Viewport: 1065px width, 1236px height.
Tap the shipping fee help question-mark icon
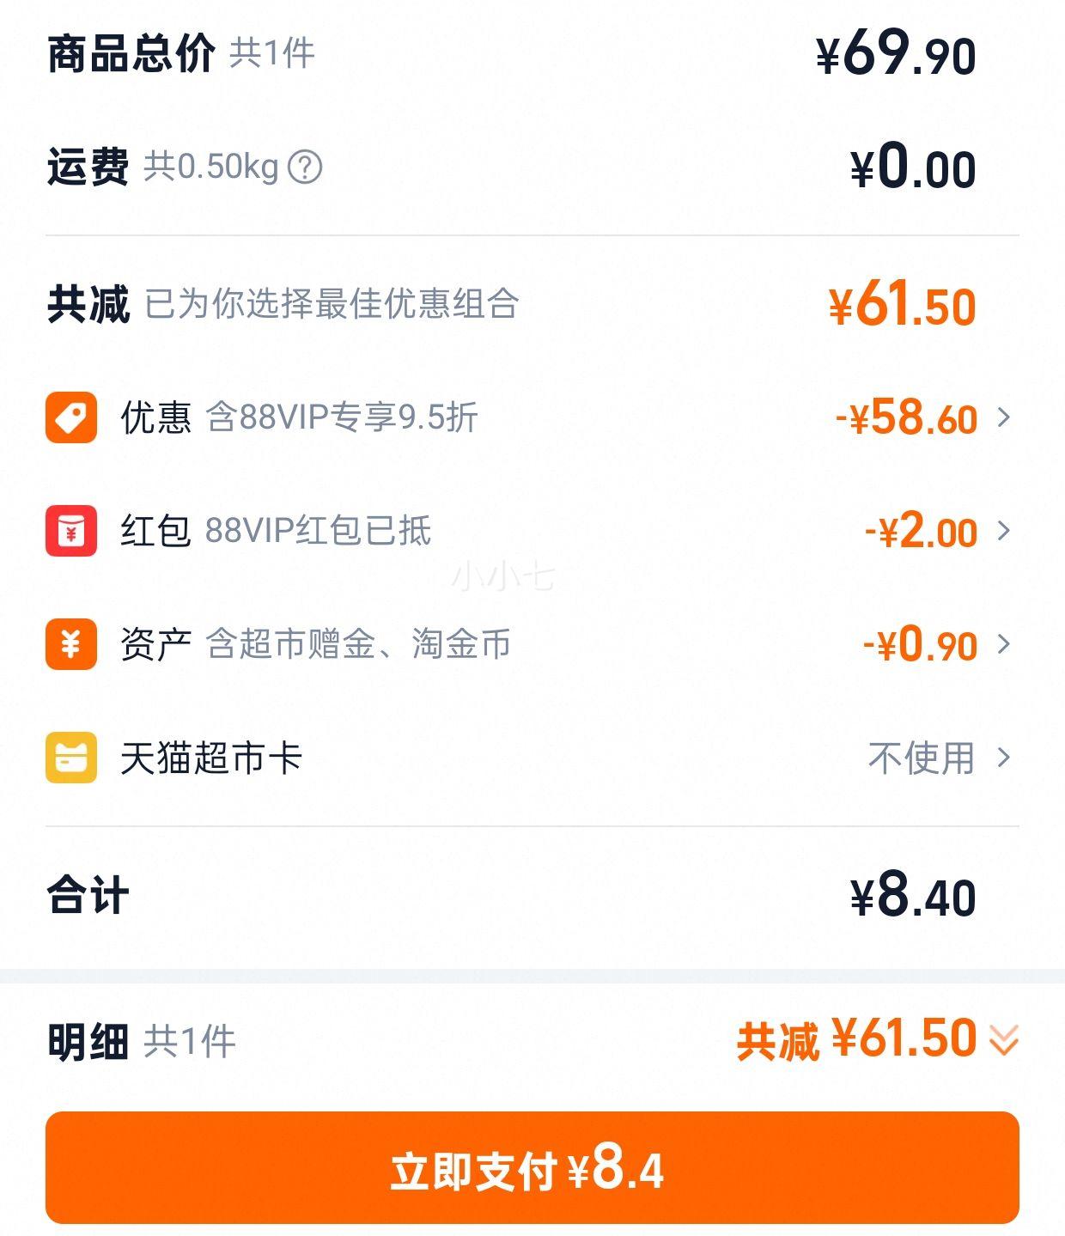tap(305, 167)
